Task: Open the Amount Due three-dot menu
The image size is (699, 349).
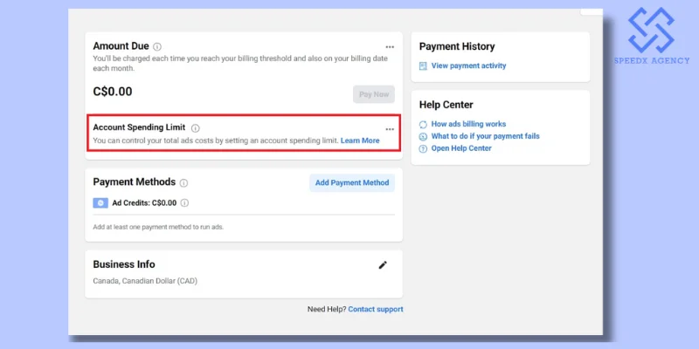Action: [390, 47]
